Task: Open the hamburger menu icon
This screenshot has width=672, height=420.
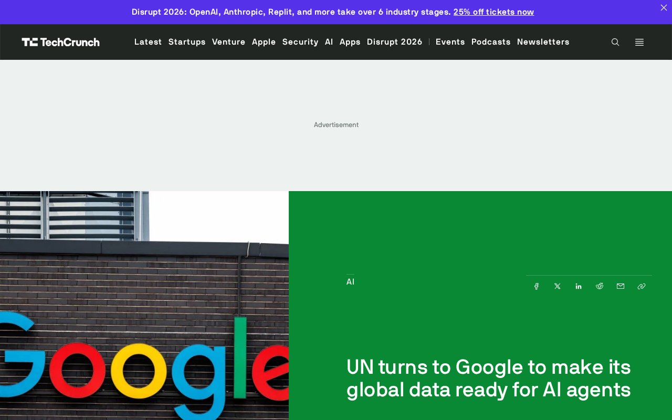Action: [x=639, y=42]
